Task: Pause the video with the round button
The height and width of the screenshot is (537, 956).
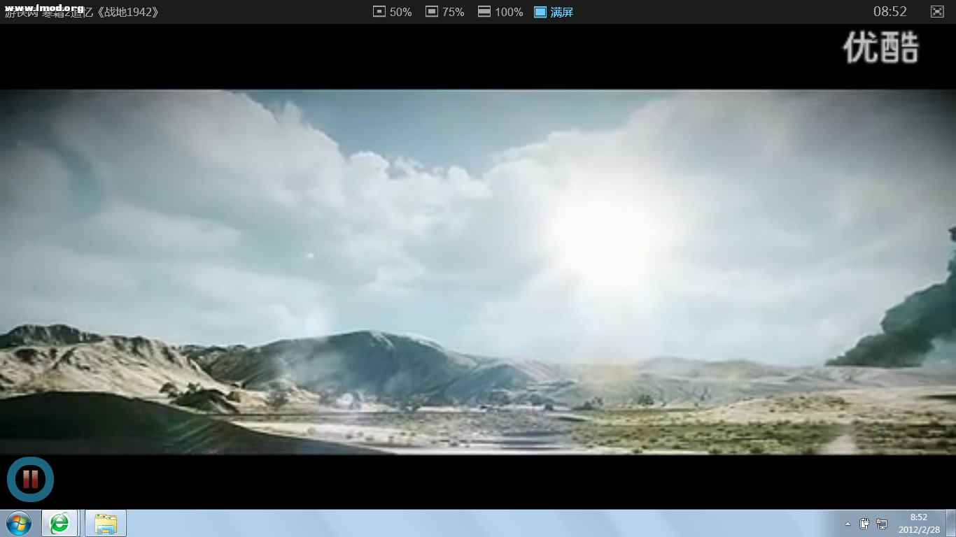Action: coord(30,479)
